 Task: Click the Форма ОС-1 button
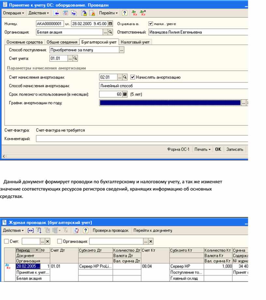point(178,149)
